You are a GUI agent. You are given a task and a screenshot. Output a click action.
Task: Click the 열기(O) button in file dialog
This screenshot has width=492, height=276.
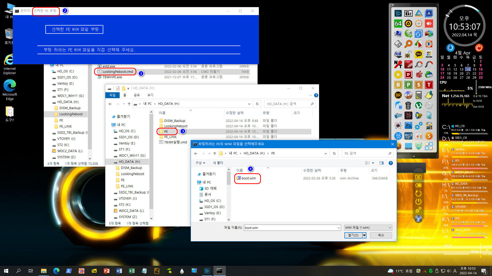click(x=353, y=235)
